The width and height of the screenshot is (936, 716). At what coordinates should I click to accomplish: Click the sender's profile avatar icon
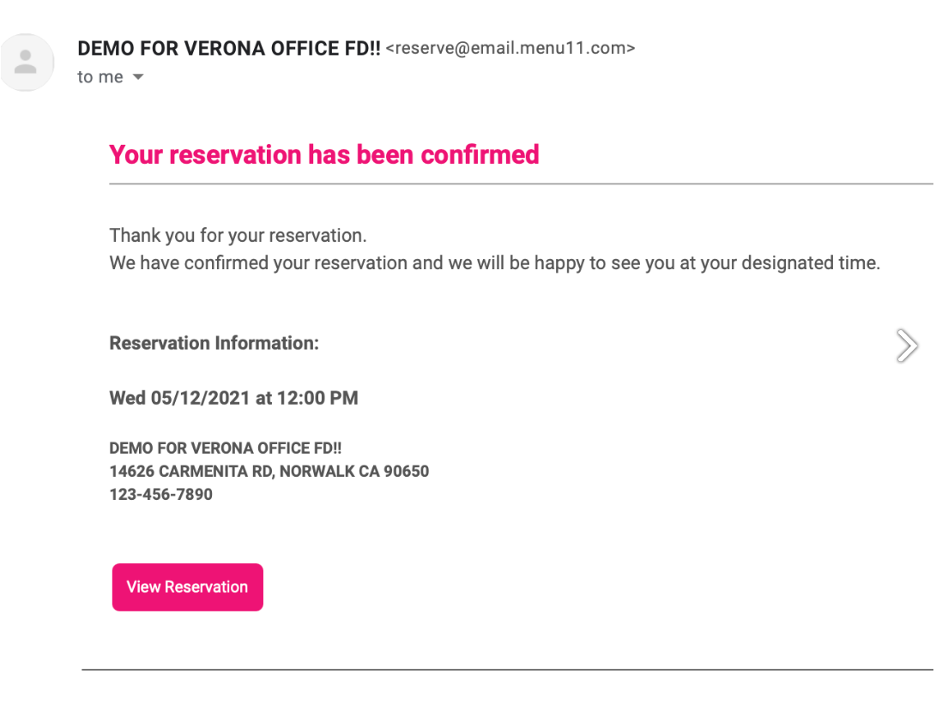[27, 62]
